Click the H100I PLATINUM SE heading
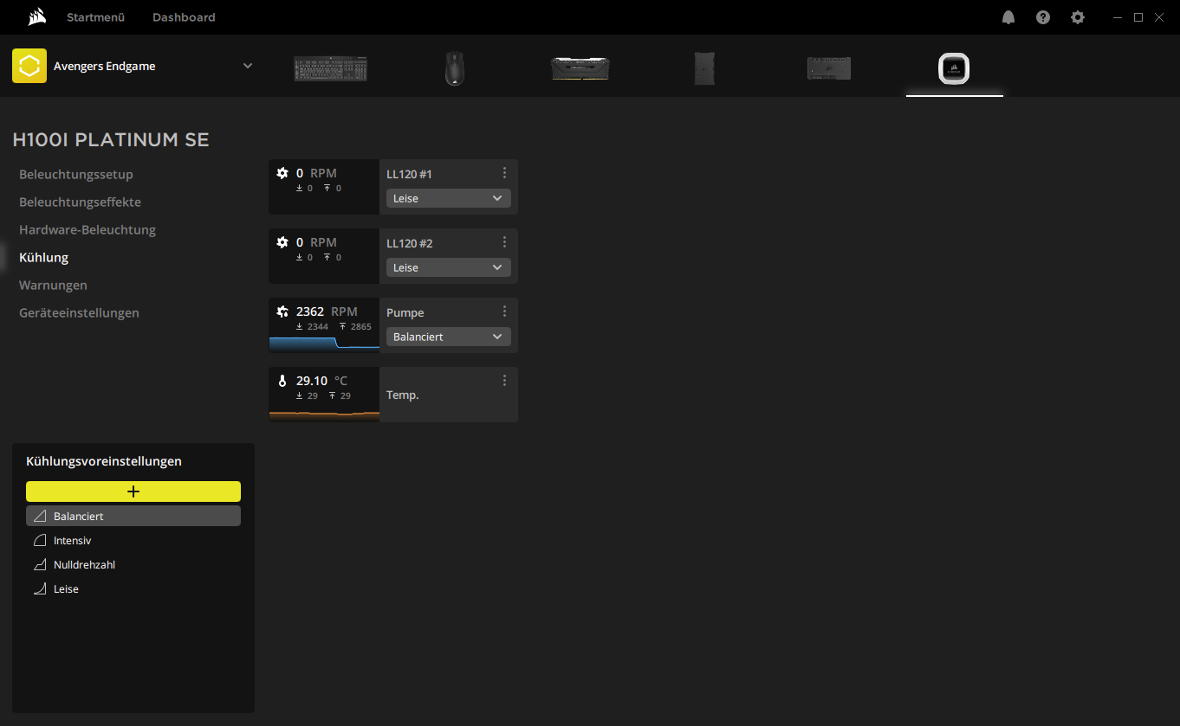The image size is (1180, 726). pos(111,139)
